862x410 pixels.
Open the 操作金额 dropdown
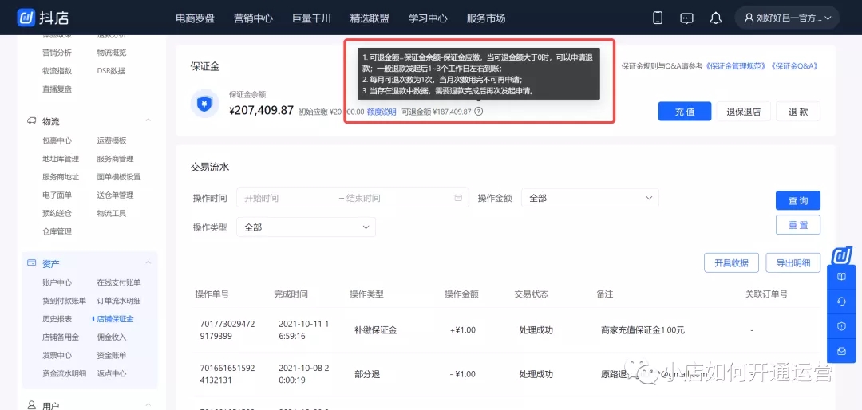point(589,198)
